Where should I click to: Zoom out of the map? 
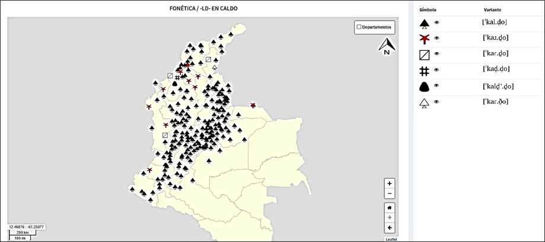[x=390, y=193]
